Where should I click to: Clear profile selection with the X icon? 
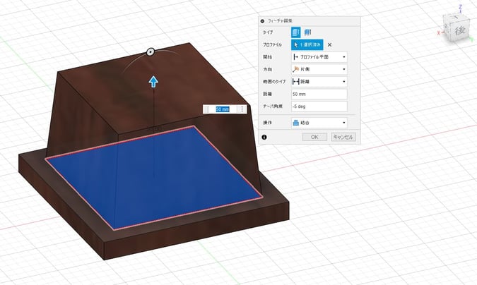329,44
